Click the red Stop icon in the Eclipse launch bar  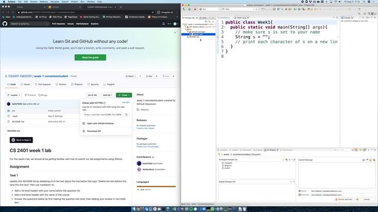(195, 9)
